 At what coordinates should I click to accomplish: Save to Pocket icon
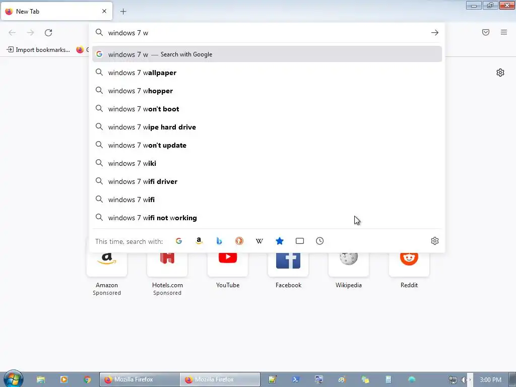(486, 32)
